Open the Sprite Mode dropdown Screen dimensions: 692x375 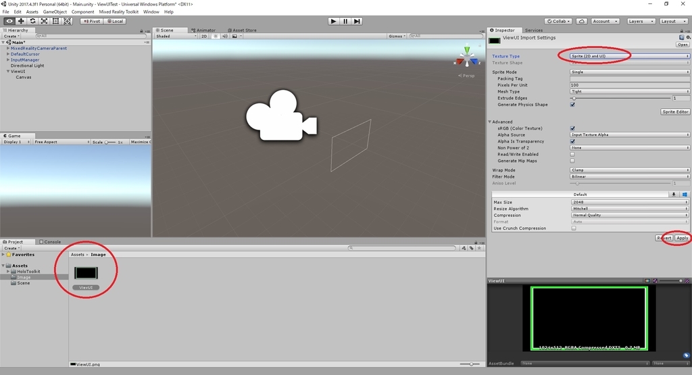click(x=629, y=72)
